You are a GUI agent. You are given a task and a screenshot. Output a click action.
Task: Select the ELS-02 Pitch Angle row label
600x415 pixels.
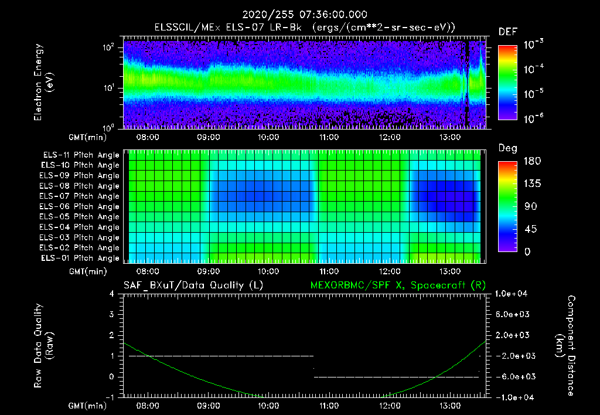[79, 248]
